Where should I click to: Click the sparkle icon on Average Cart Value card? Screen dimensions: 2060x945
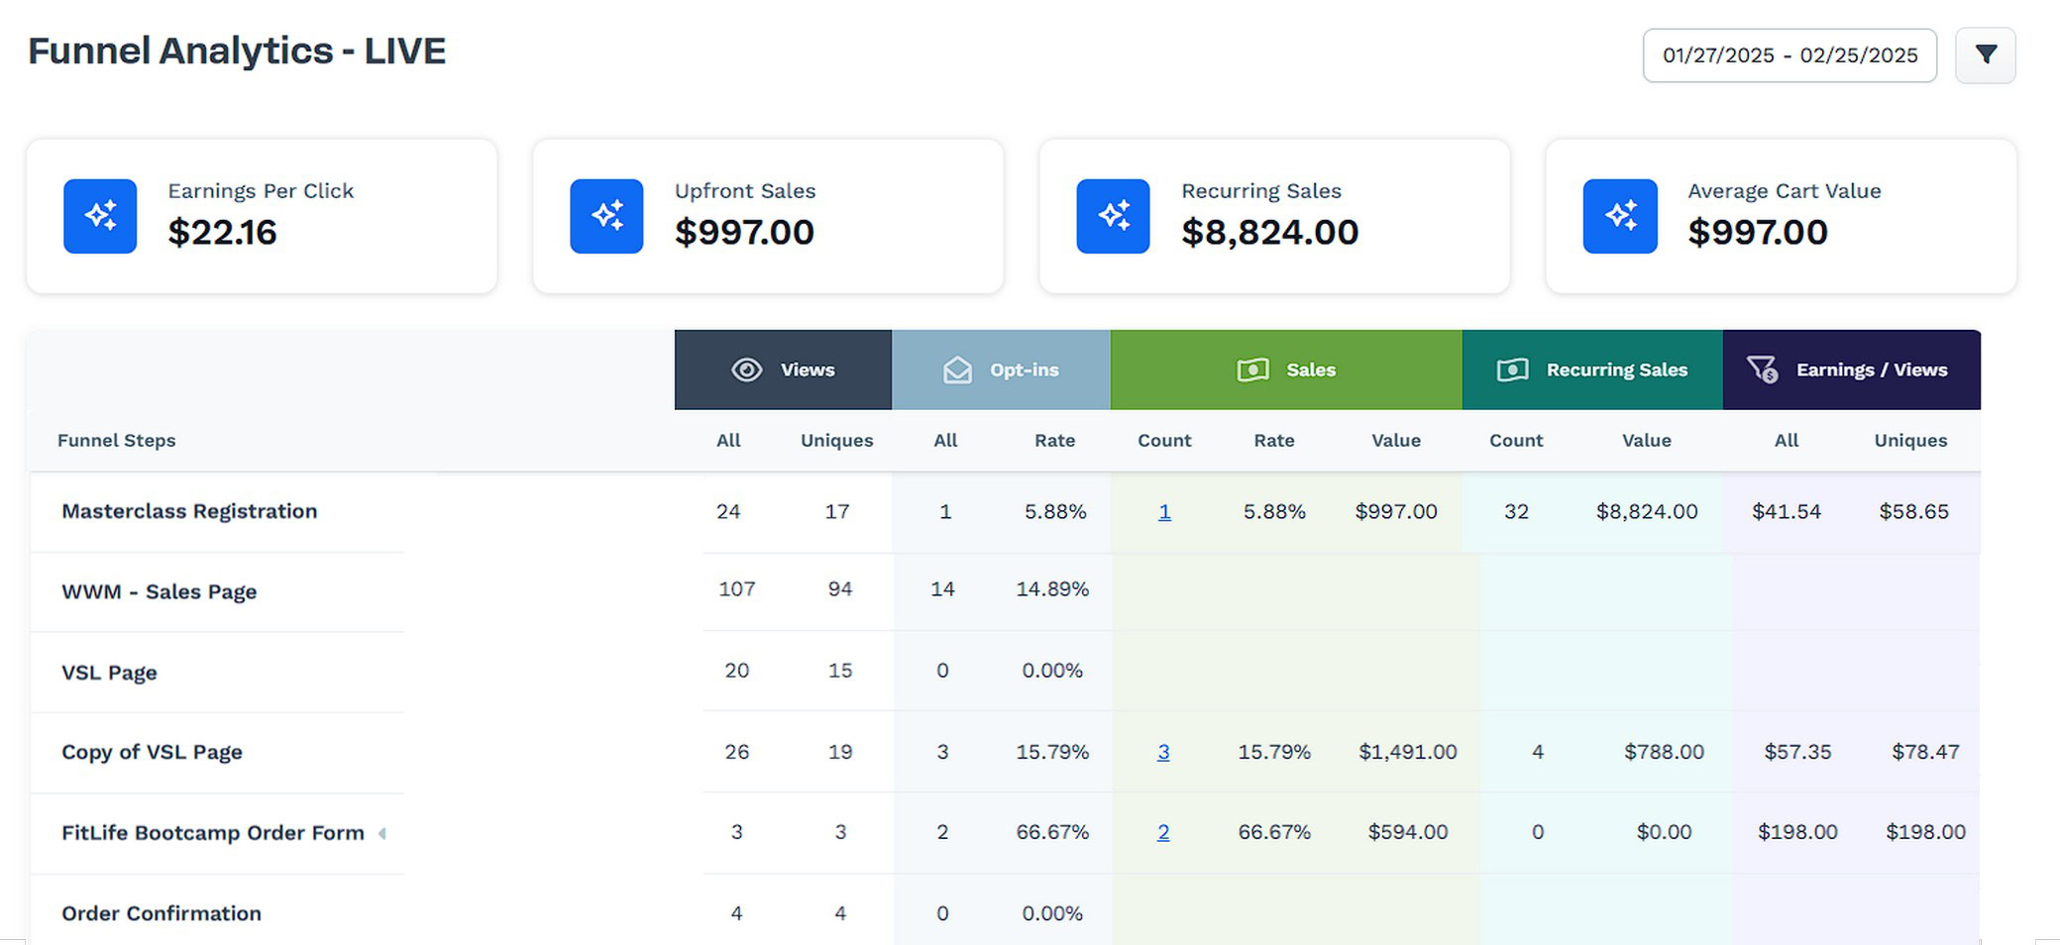(x=1620, y=216)
